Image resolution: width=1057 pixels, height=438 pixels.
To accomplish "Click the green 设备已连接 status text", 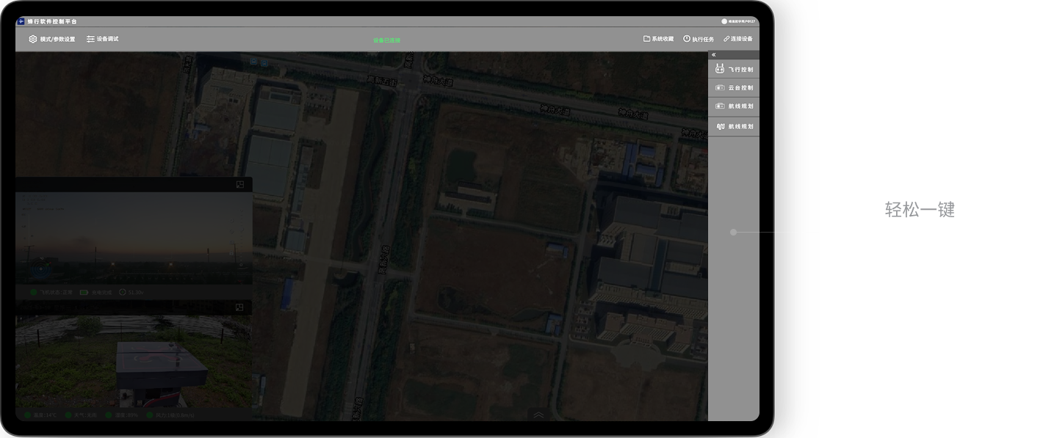I will (386, 40).
